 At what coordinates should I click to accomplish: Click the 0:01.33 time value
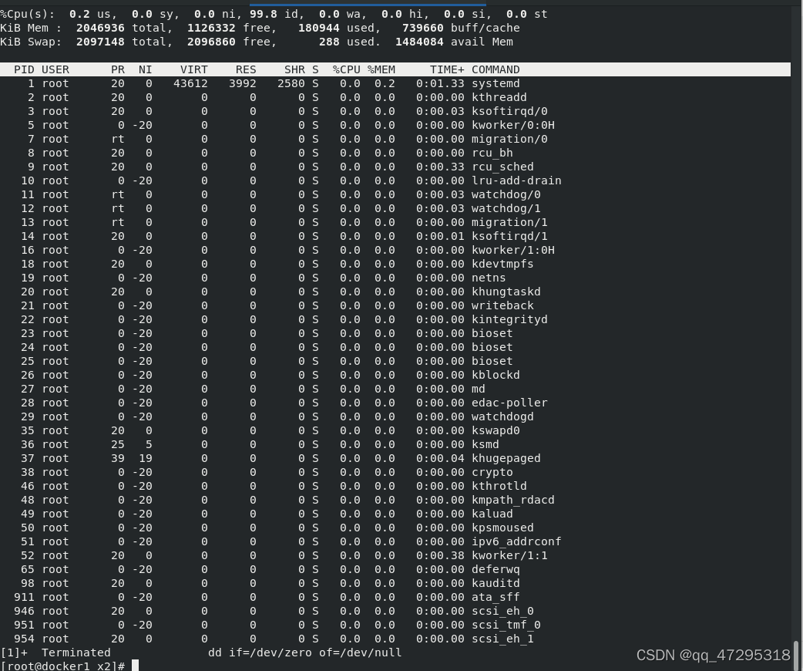[x=440, y=83]
